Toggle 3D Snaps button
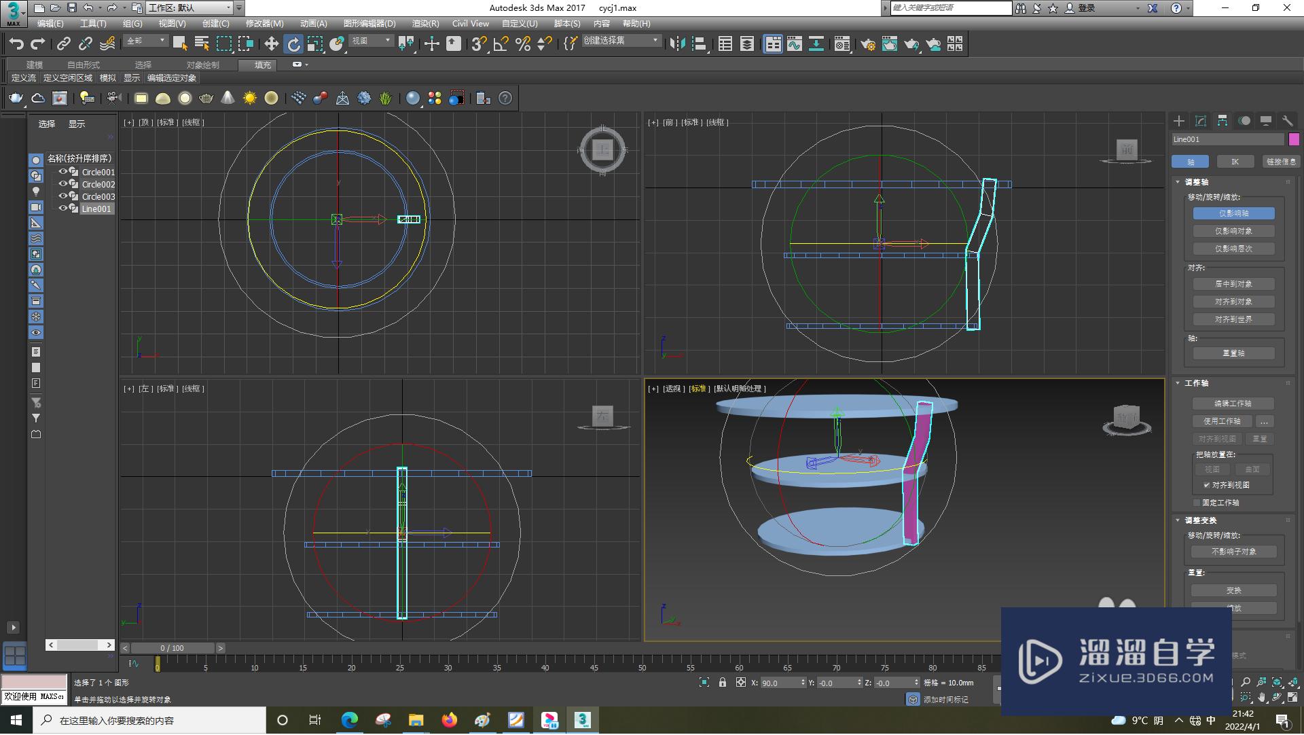The width and height of the screenshot is (1304, 735). (x=479, y=44)
